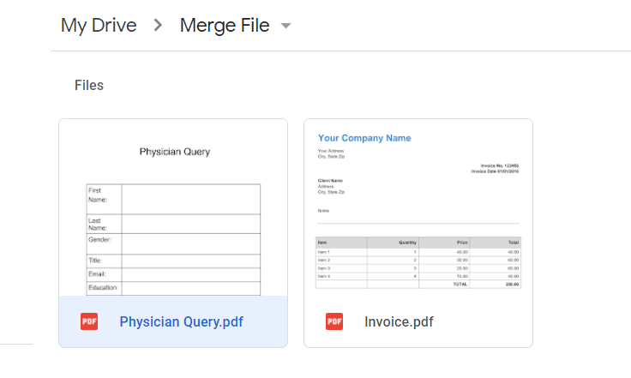Click the Merge File folder name
The image size is (631, 378).
[x=225, y=26]
